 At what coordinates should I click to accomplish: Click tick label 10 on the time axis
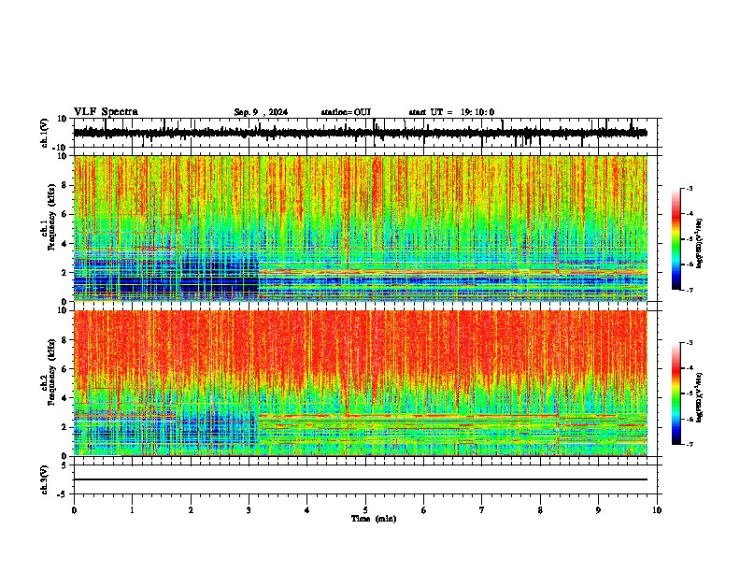pos(657,510)
